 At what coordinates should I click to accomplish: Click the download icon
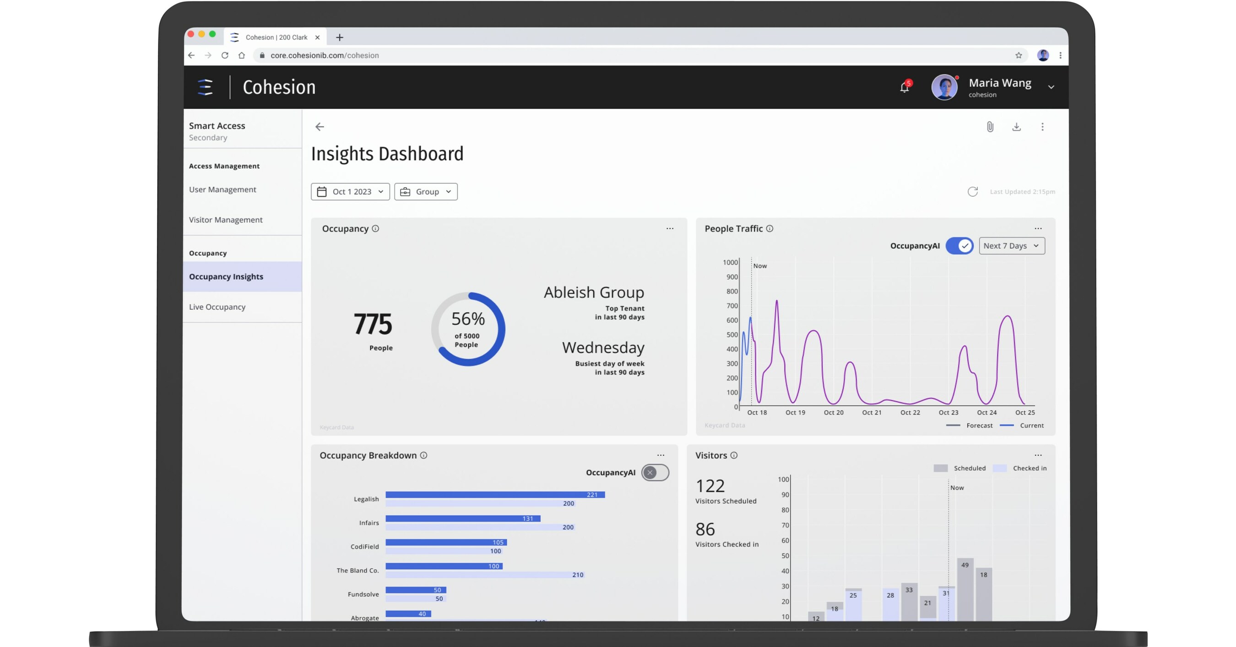(1016, 127)
